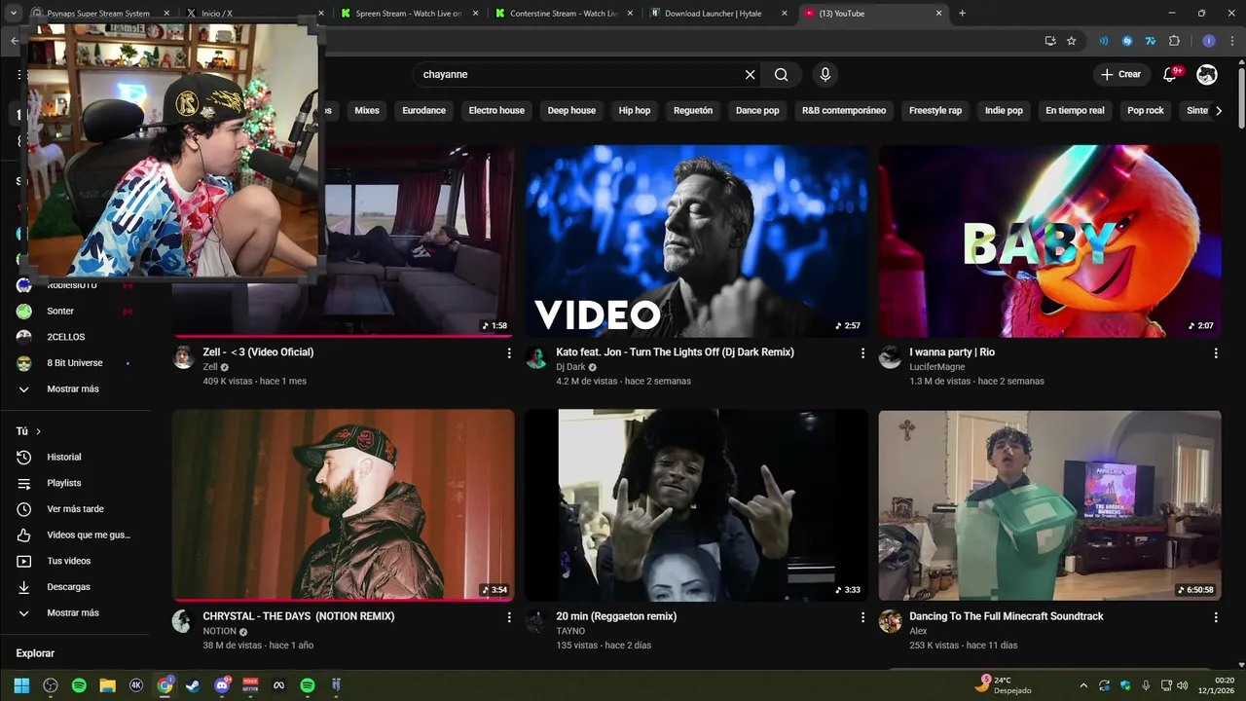The width and height of the screenshot is (1246, 701).
Task: Open the Tú section chevron
Action: [38, 431]
